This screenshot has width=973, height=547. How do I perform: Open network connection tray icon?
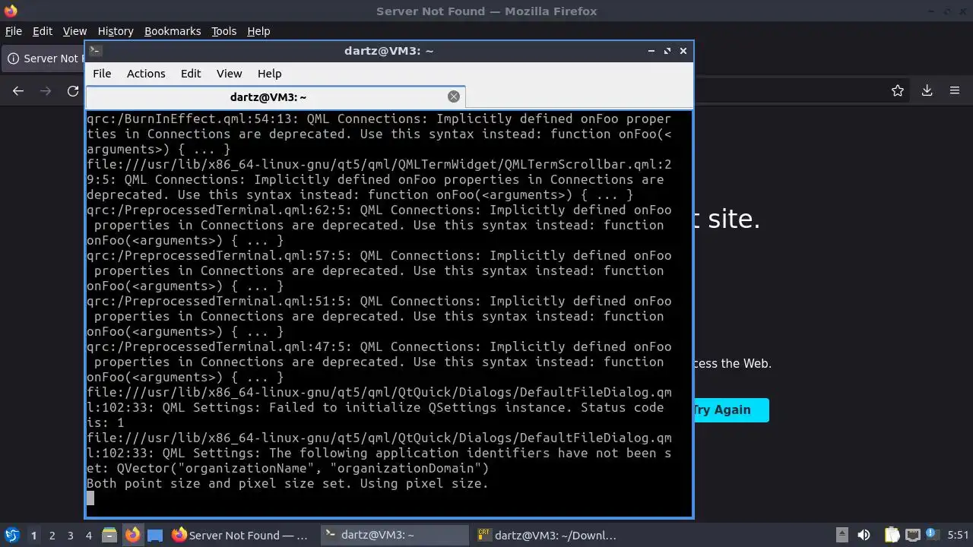pyautogui.click(x=912, y=535)
